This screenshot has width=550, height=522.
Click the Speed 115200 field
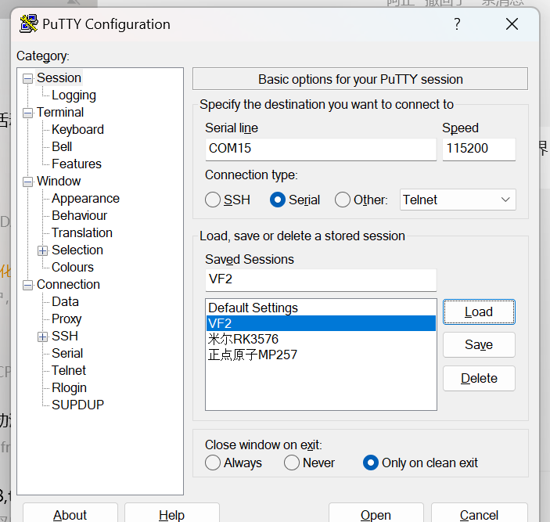(x=479, y=149)
